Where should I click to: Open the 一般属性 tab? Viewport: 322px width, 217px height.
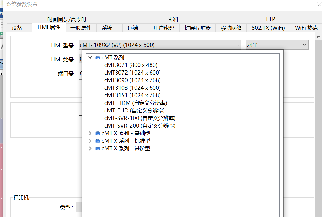81,28
